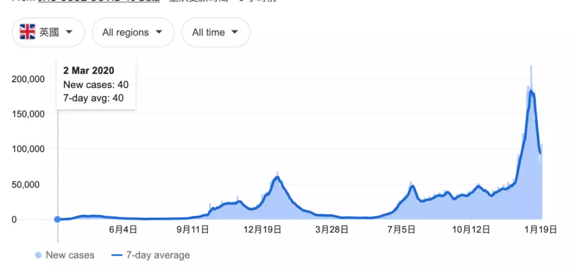Select the highlighted 2 Mar 2020 data point

(x=58, y=219)
